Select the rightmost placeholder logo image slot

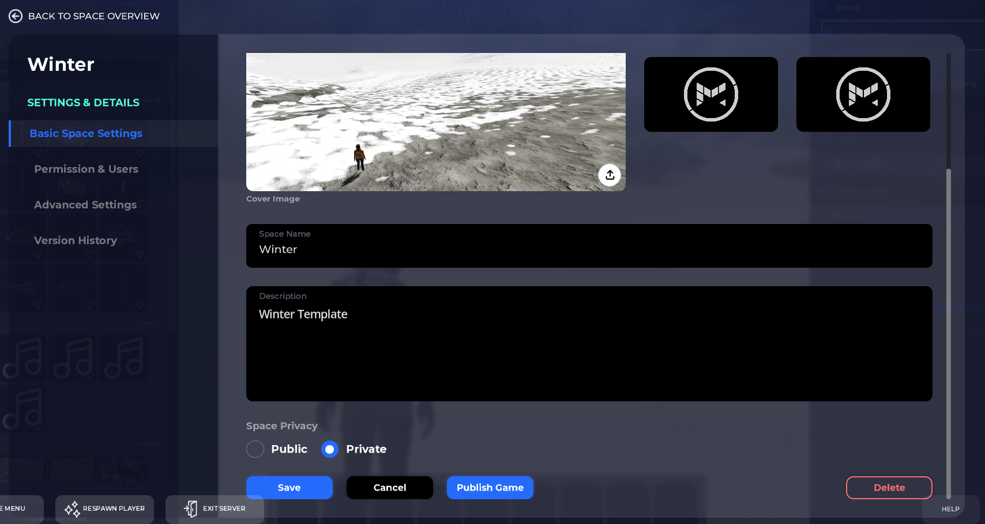coord(863,94)
